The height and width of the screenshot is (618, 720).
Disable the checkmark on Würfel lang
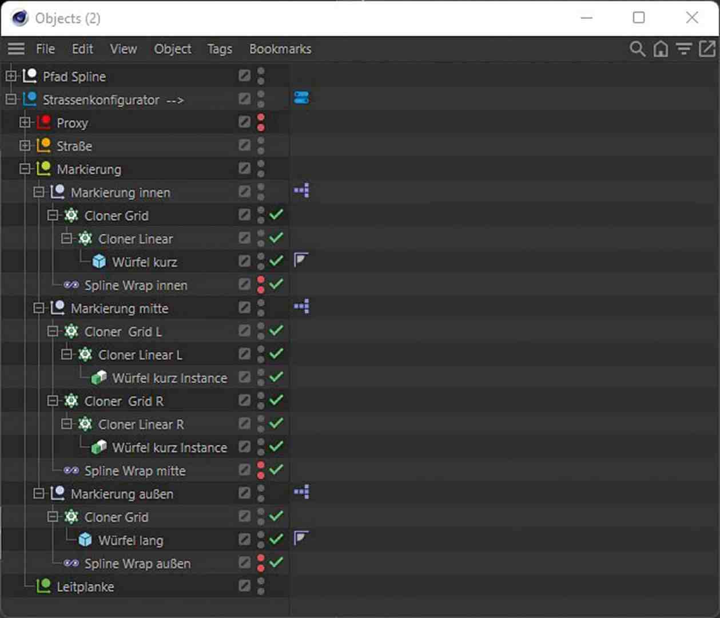(x=276, y=538)
